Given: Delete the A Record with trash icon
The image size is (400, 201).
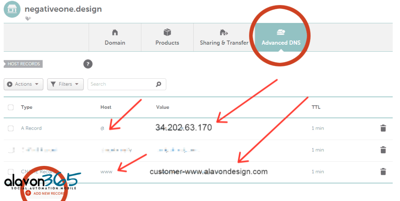Looking at the screenshot, I should (x=383, y=128).
